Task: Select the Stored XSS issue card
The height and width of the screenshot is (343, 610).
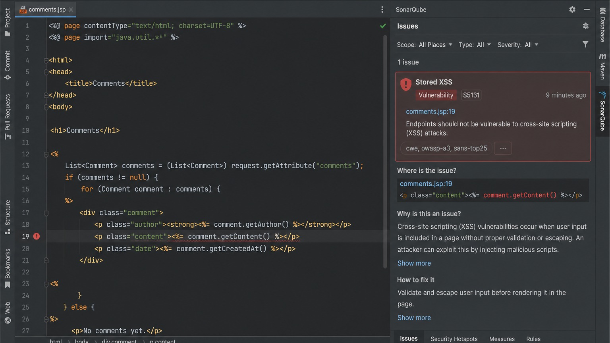Action: (493, 117)
